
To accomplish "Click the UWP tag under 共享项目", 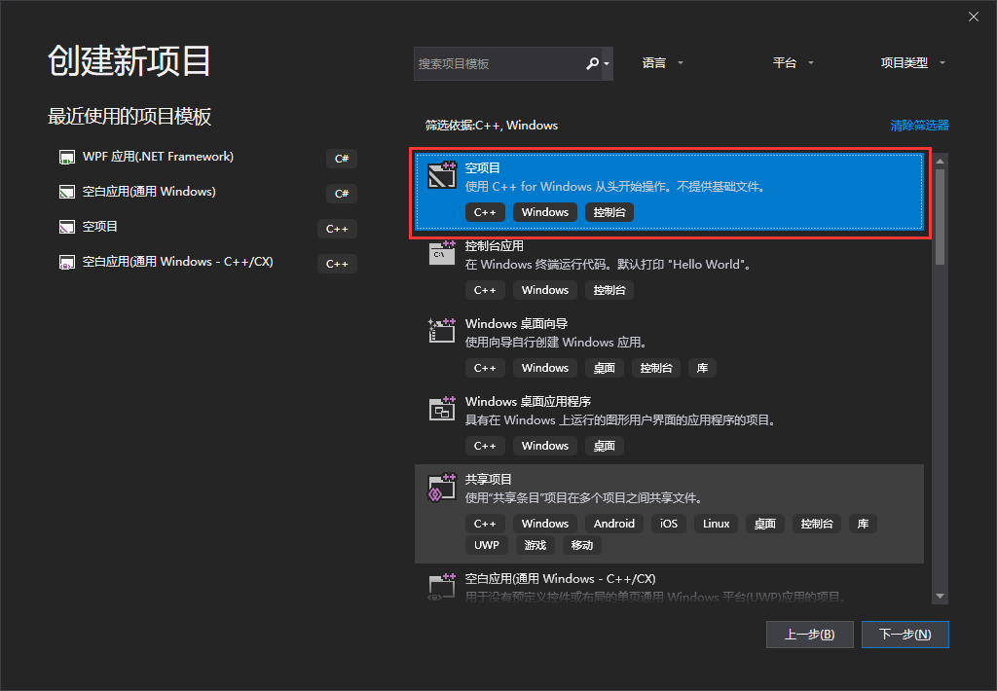I will point(487,545).
